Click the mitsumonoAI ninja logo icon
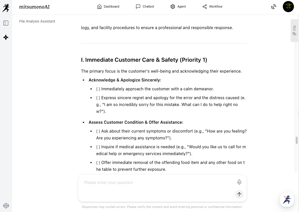This screenshot has width=299, height=212. (6, 8)
